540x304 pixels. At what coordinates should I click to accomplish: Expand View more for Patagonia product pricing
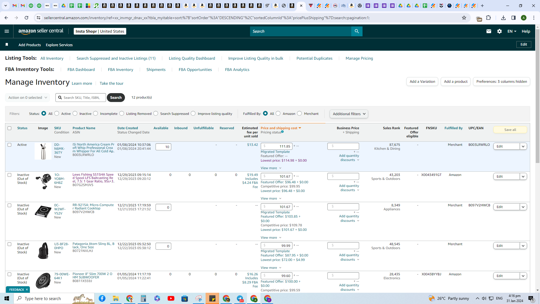[271, 268]
